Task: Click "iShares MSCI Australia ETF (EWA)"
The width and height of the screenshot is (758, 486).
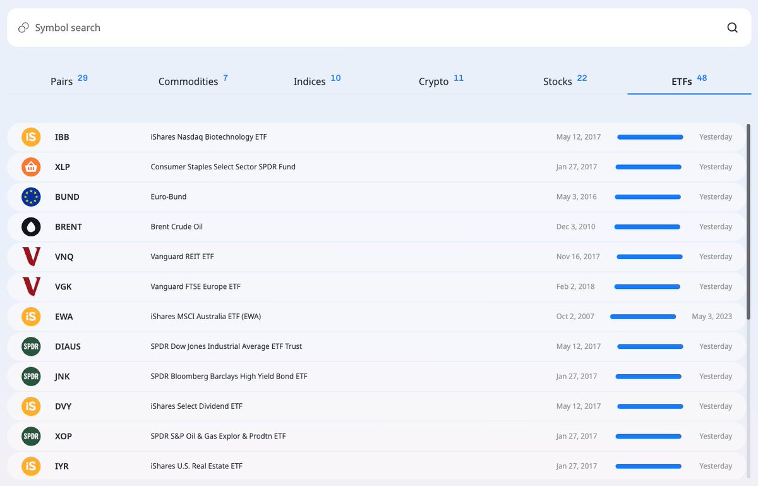Action: click(x=205, y=317)
